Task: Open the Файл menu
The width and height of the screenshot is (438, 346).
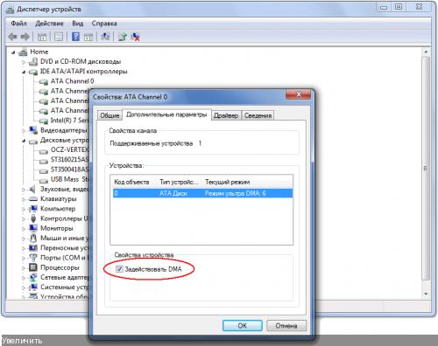Action: click(18, 24)
